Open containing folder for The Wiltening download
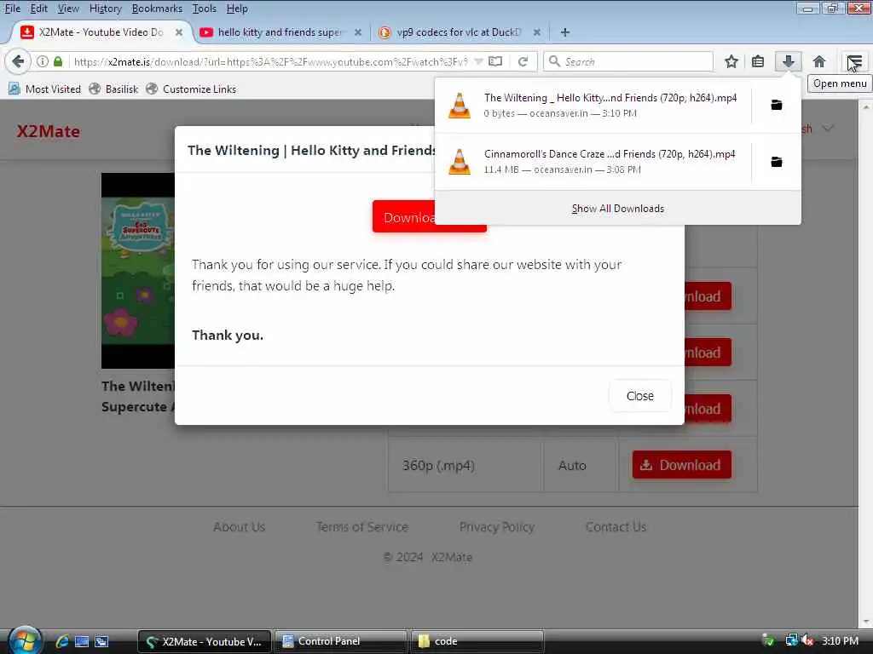Screen dimensions: 873x654 [776, 105]
